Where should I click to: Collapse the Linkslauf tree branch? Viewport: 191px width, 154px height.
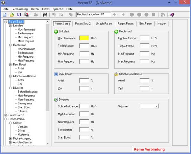(x=11, y=25)
